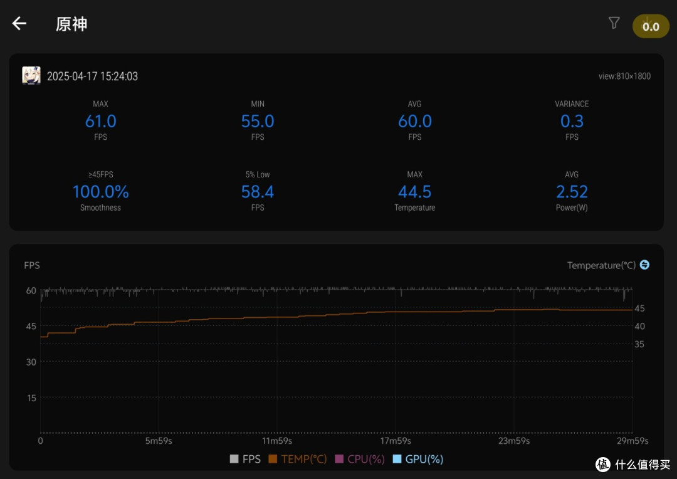Toggle CPU(%) legend series
Viewport: 677px width, 479px height.
pos(360,459)
